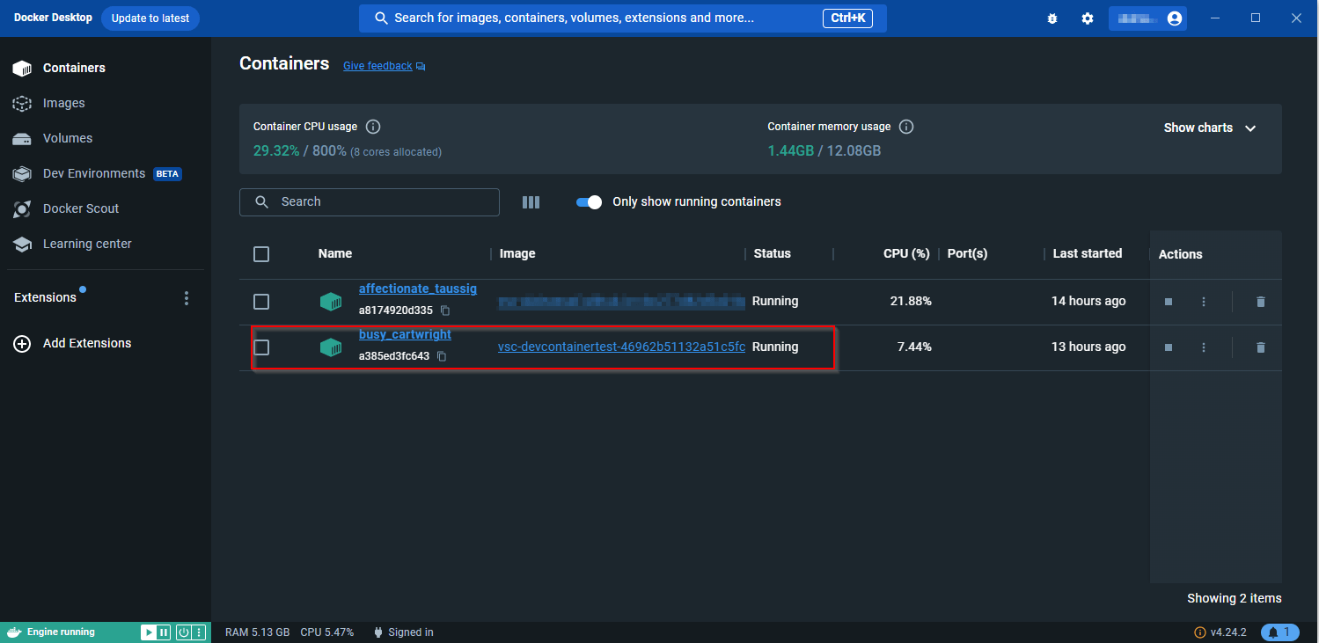Click the Add Extensions plus icon
The width and height of the screenshot is (1319, 643).
[22, 344]
